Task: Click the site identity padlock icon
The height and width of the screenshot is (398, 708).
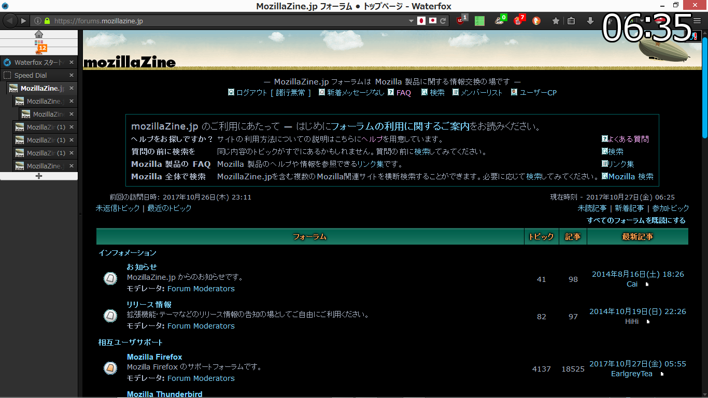Action: (47, 21)
